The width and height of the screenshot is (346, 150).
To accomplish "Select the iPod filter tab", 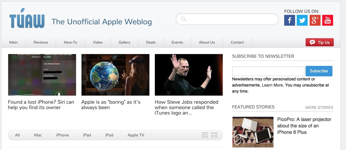I will coord(109,135).
